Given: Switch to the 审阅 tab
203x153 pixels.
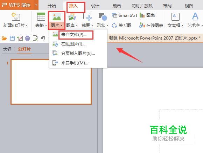Looking at the screenshot, I should coord(167,6).
